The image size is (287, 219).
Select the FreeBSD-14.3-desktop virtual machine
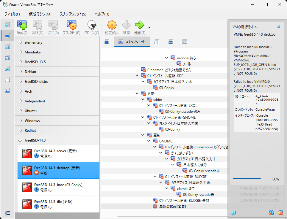pos(59,170)
